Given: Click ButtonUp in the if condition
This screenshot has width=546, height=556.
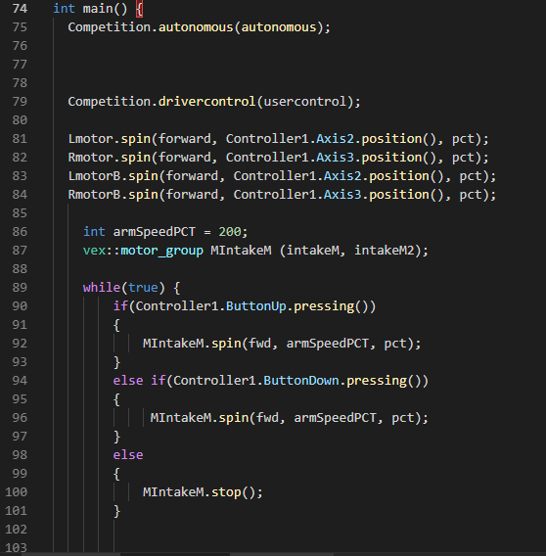Looking at the screenshot, I should coord(256,306).
